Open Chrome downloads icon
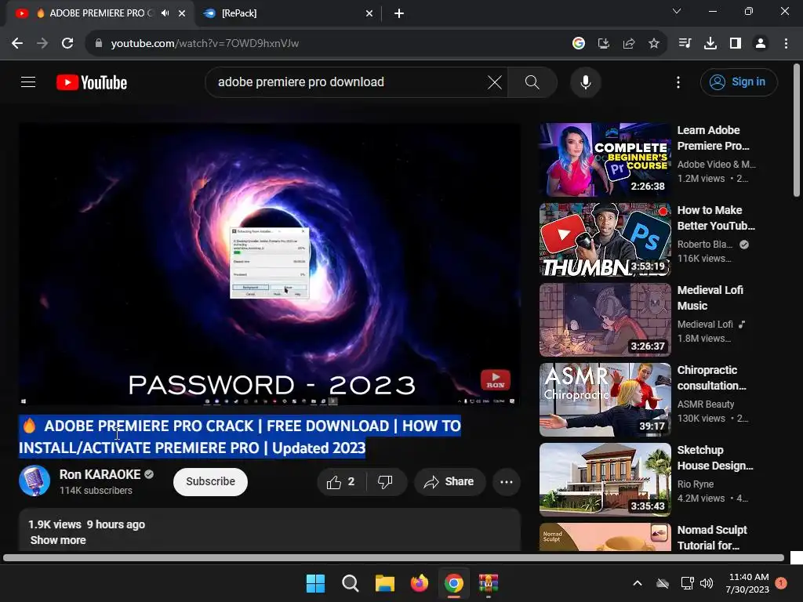The height and width of the screenshot is (602, 803). (710, 44)
